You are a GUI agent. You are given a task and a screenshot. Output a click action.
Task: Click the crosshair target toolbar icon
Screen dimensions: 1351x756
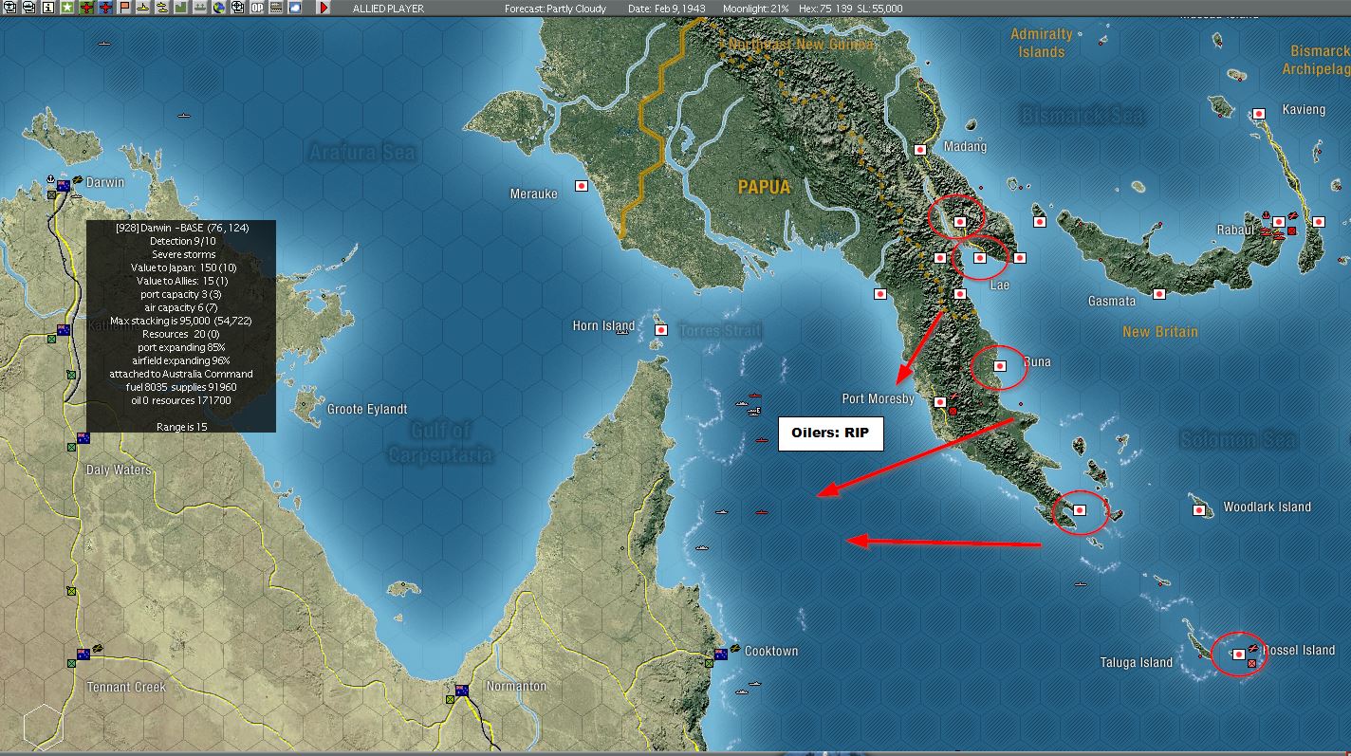[x=238, y=8]
